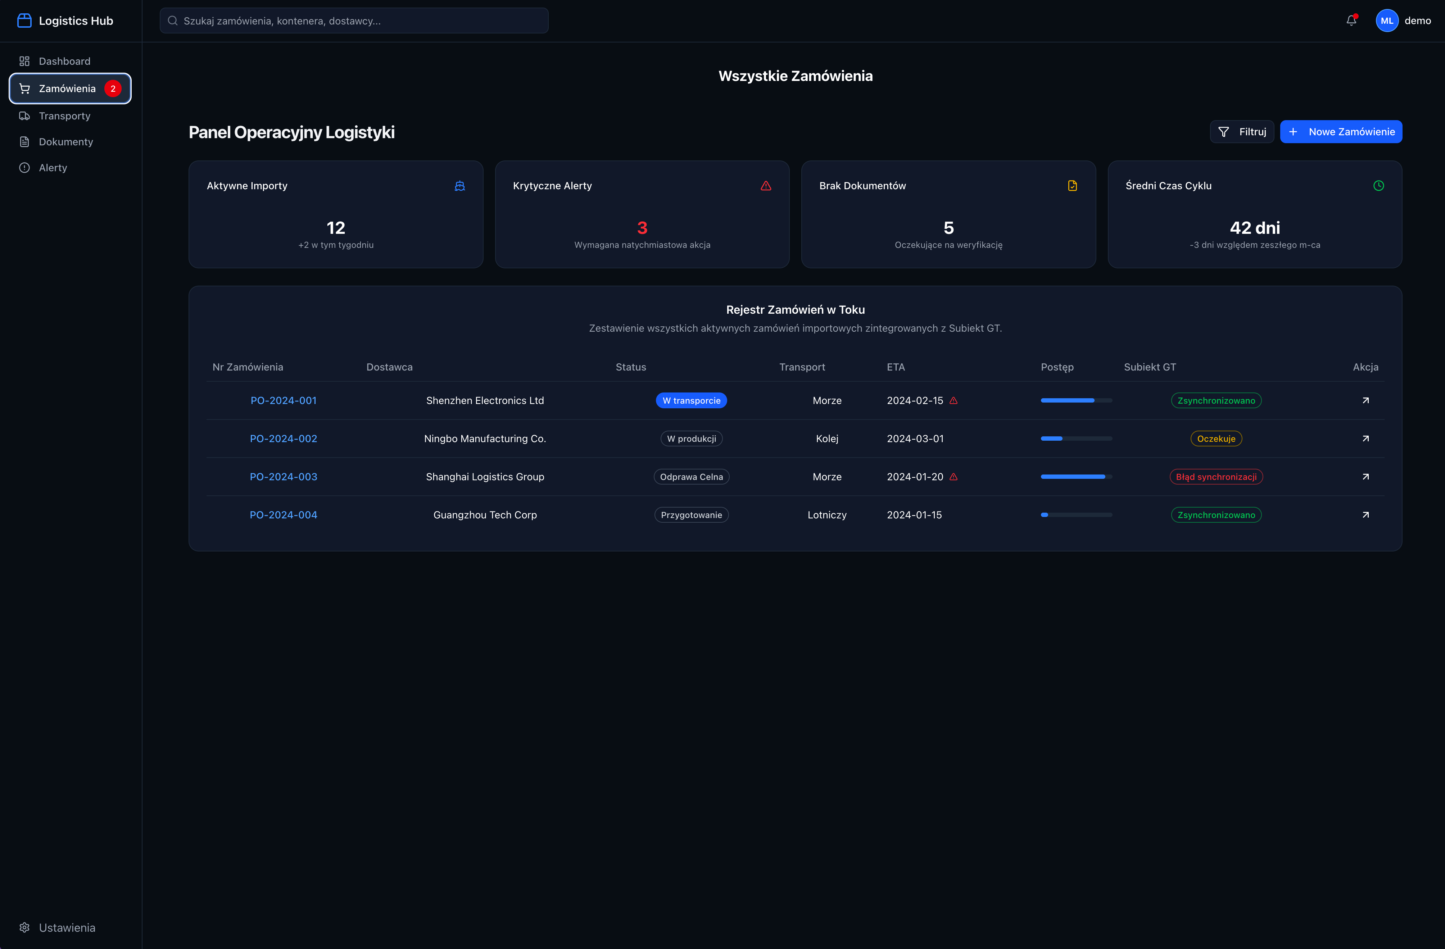Open details arrow for PO-2024-002

pyautogui.click(x=1365, y=439)
